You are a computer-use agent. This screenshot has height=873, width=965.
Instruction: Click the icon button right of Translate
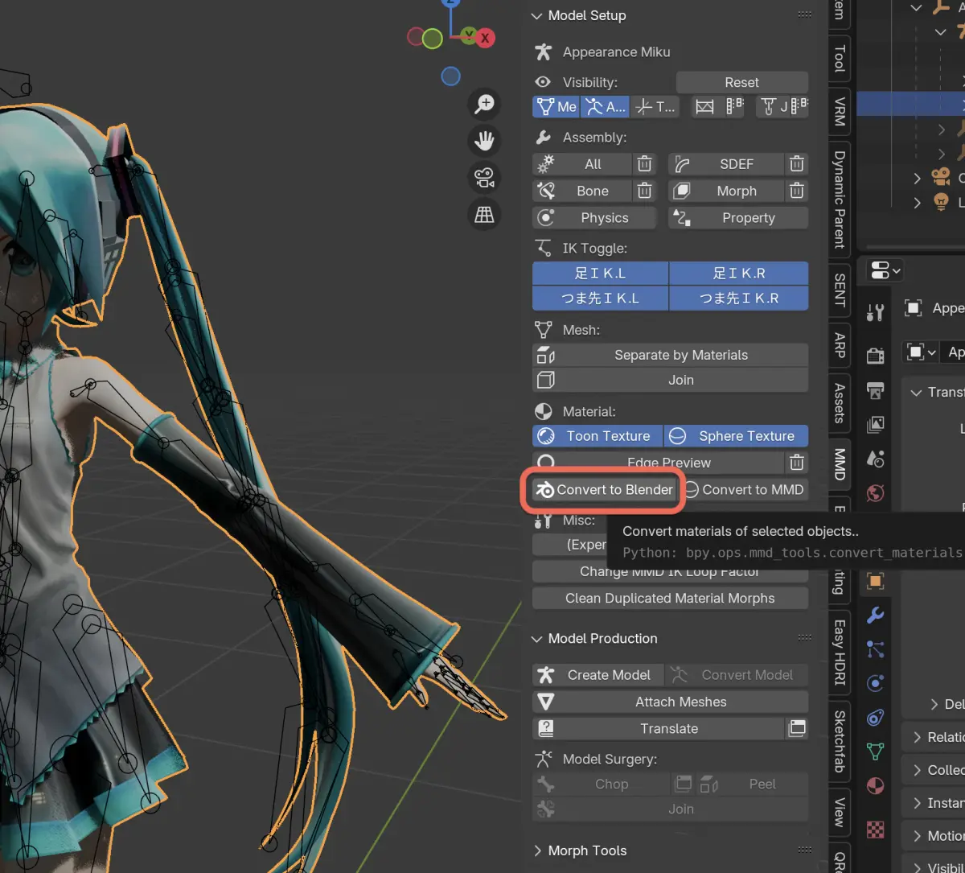[797, 728]
